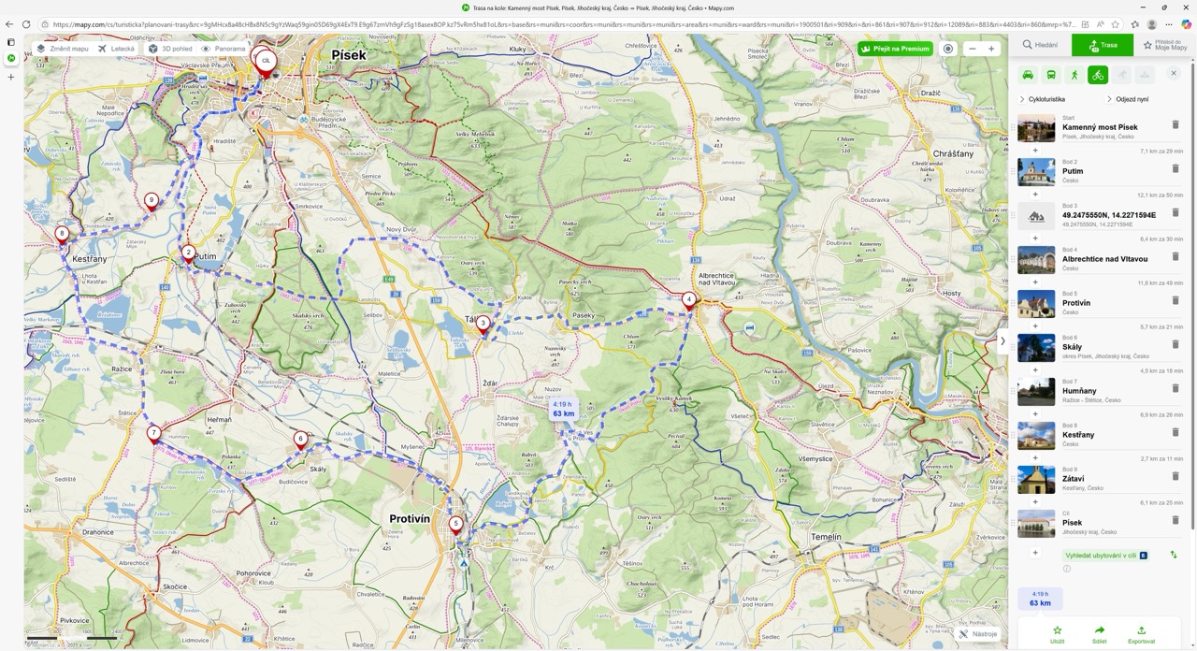Select public transit bus mode icon

click(x=1051, y=75)
